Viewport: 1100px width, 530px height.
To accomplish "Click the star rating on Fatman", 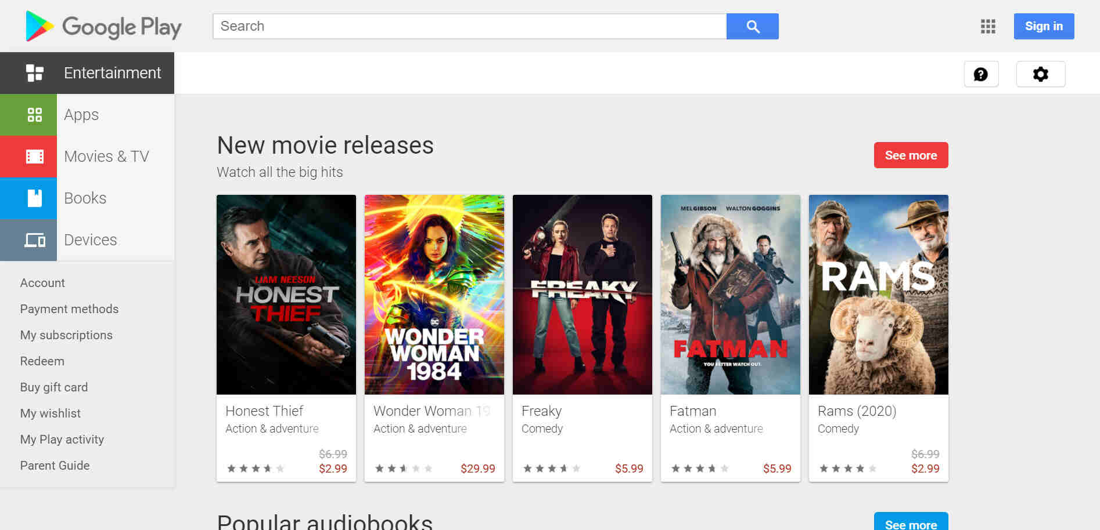I will [700, 469].
